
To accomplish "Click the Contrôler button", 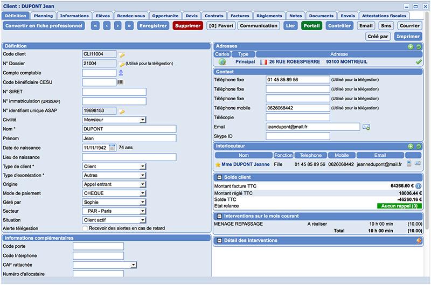I will pyautogui.click(x=339, y=26).
